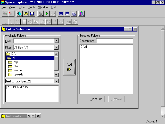The height and width of the screenshot is (124, 165).
Task: Click the Clear List button
Action: click(96, 99)
